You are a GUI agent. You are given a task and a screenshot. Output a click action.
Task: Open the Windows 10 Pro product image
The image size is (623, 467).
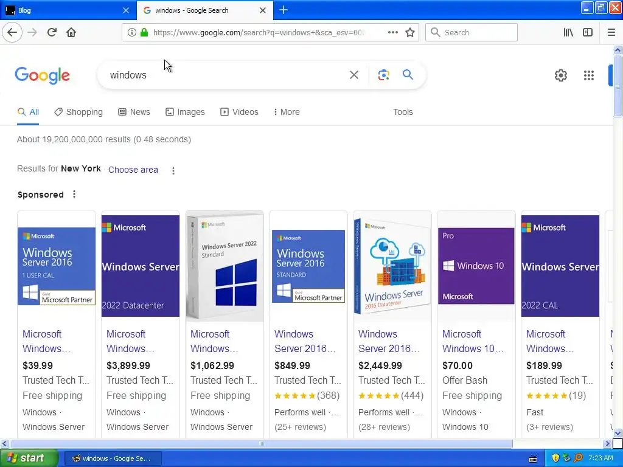[476, 266]
